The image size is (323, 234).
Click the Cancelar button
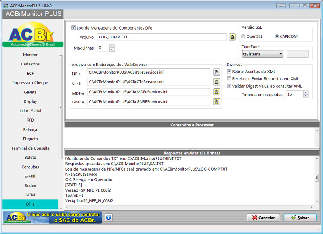tap(264, 218)
